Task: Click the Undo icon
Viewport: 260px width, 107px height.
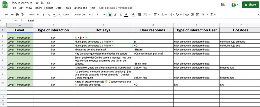Action: coord(6,15)
